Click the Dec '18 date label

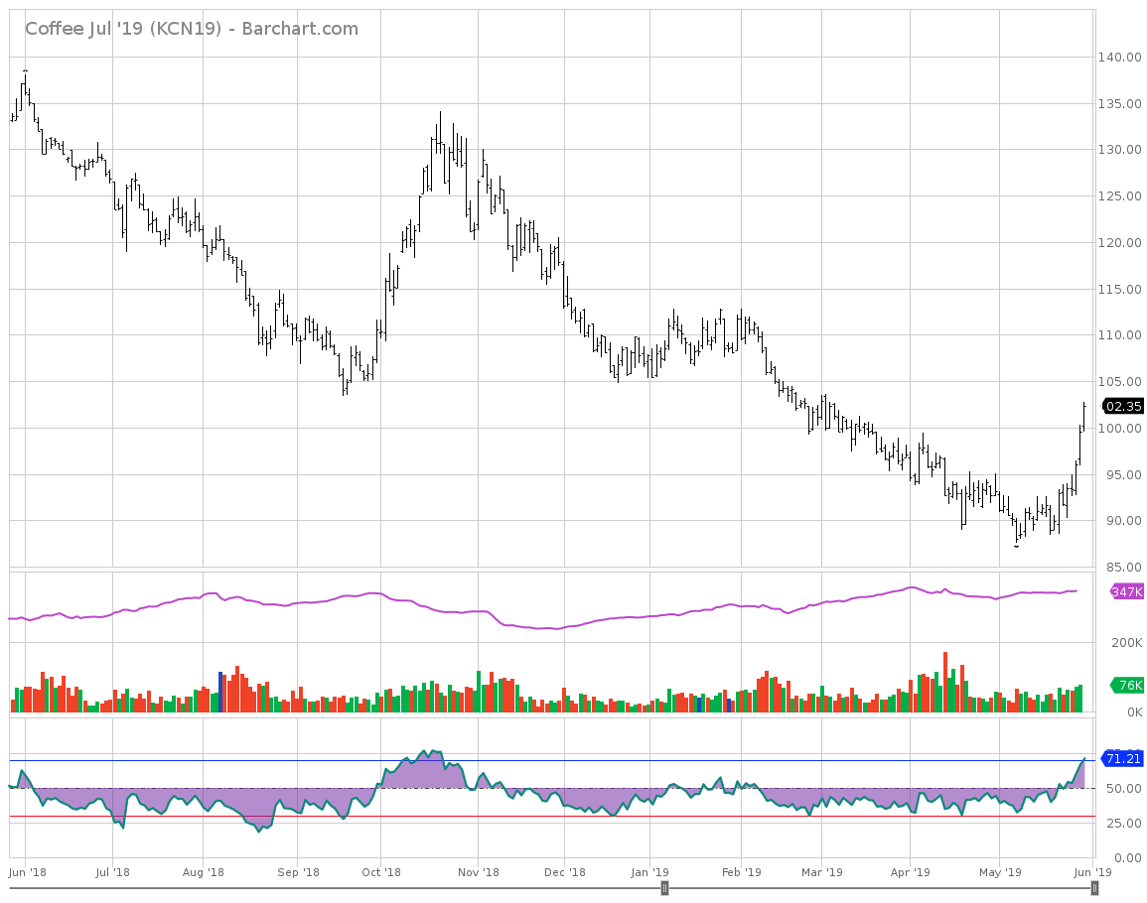[565, 871]
